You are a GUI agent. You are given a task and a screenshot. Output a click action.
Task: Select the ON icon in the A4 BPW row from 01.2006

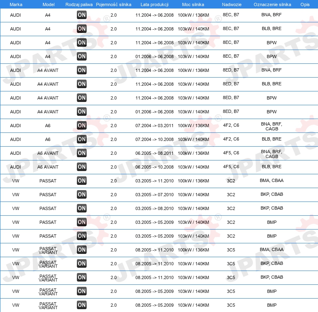click(82, 56)
